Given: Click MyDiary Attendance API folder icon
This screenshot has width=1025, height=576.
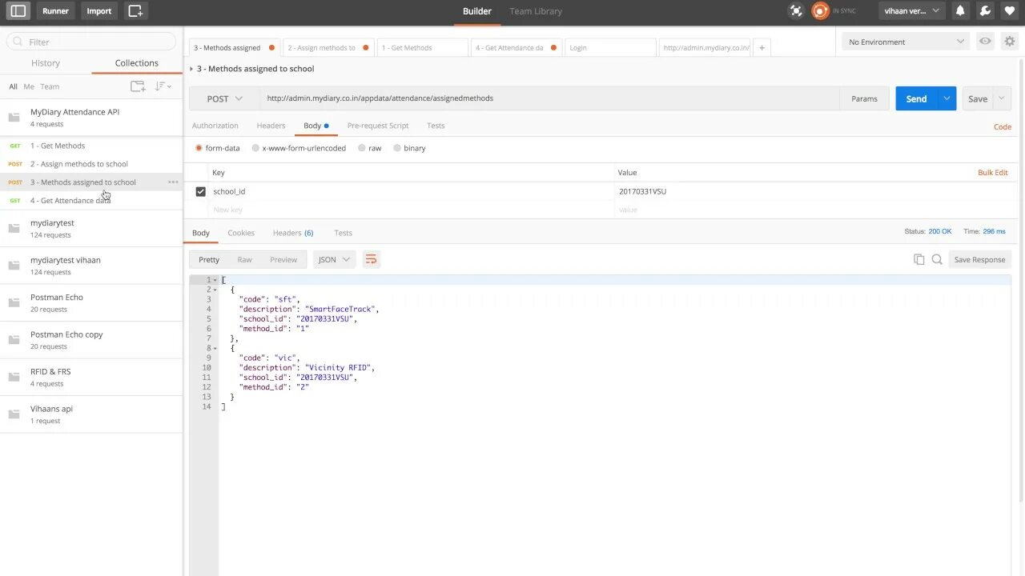Looking at the screenshot, I should (14, 118).
